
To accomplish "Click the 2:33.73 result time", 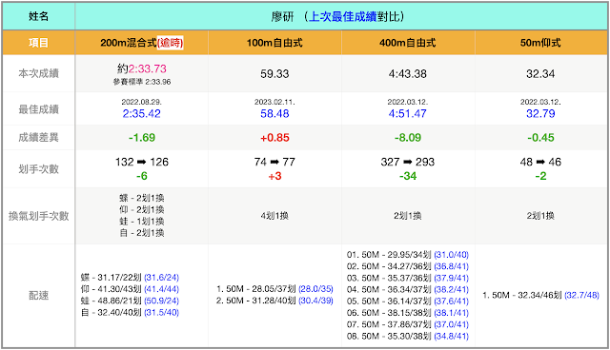I will [148, 68].
